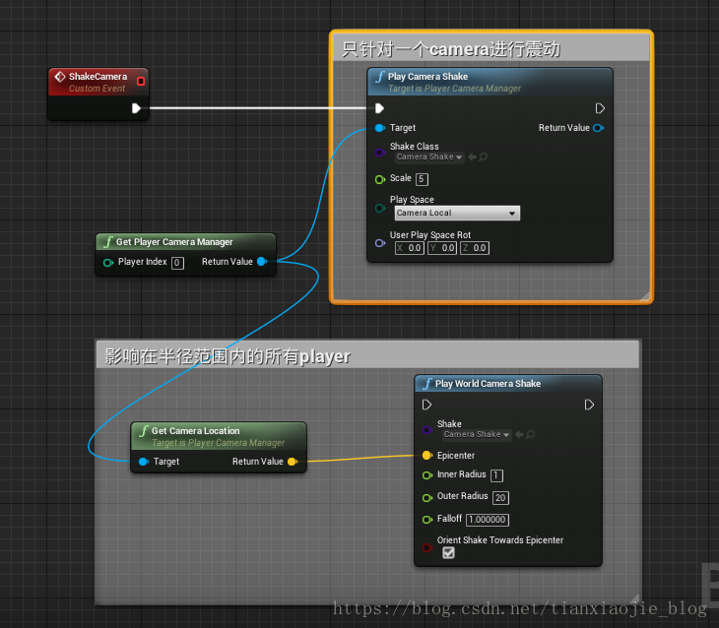
Task: Edit the Scale value field
Action: pyautogui.click(x=422, y=179)
